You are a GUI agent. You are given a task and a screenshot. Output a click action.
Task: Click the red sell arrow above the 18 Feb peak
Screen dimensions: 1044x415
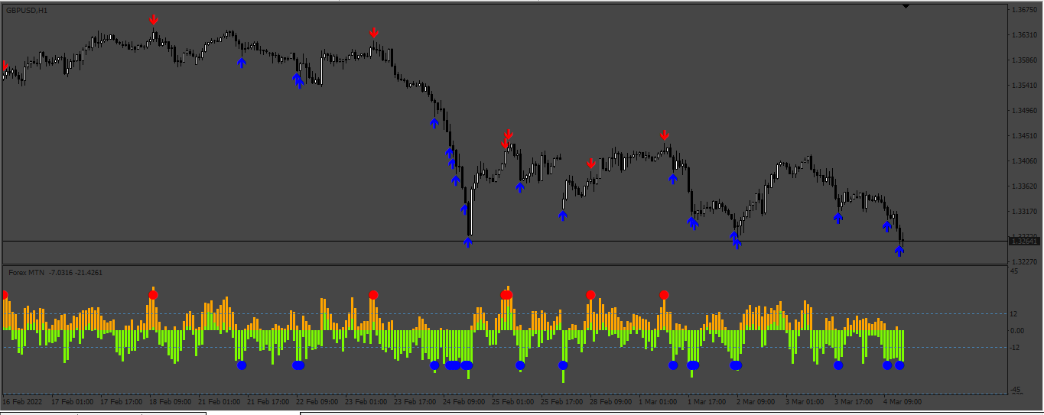coord(154,20)
